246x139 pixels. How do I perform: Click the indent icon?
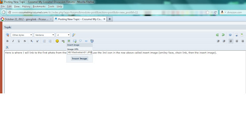(224, 41)
